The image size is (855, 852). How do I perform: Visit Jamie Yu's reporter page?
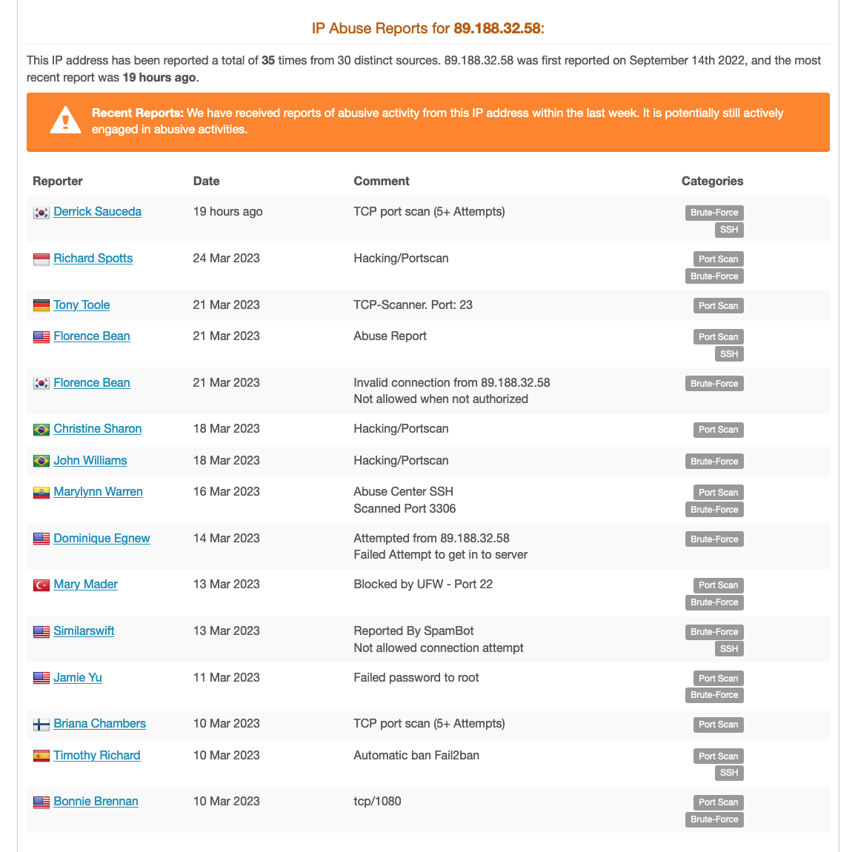point(78,678)
